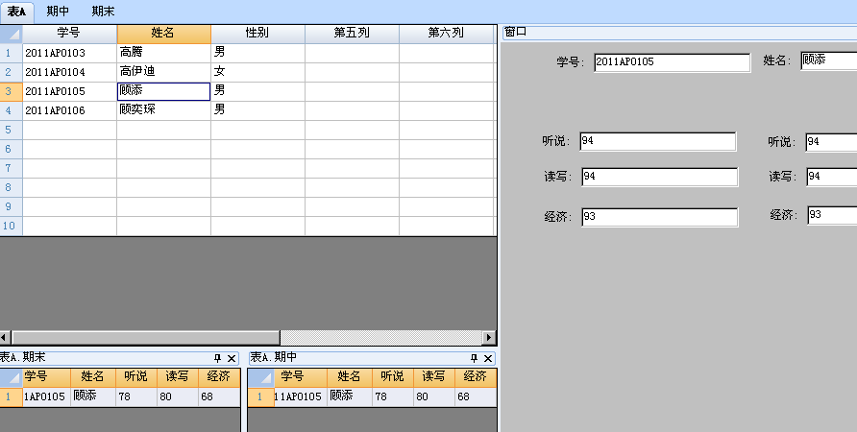Select 听说 column header in 表A.期中
The height and width of the screenshot is (432, 857).
point(392,378)
